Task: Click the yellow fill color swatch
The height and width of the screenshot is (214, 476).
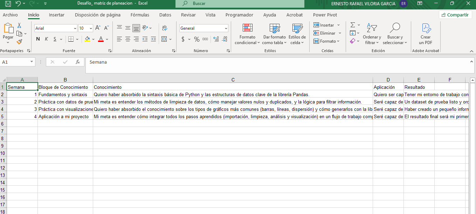Action: pyautogui.click(x=87, y=39)
